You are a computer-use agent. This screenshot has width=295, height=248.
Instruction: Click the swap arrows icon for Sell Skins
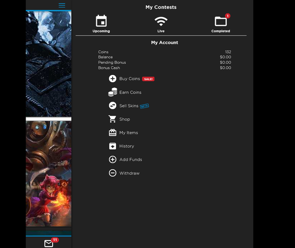click(x=113, y=106)
